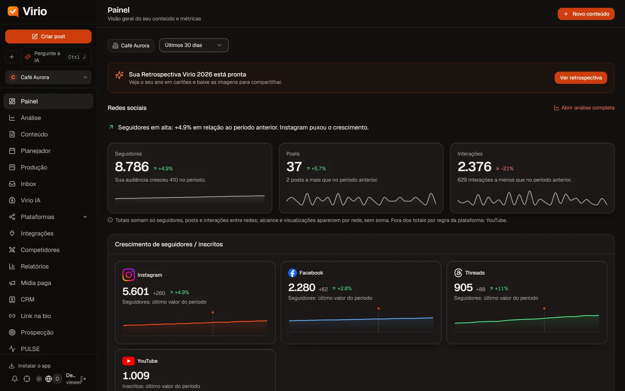
Task: Select Painel in the sidebar
Action: tap(48, 101)
